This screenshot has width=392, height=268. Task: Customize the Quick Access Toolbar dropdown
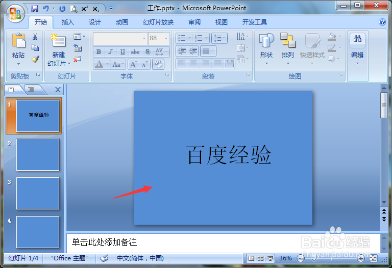(111, 9)
